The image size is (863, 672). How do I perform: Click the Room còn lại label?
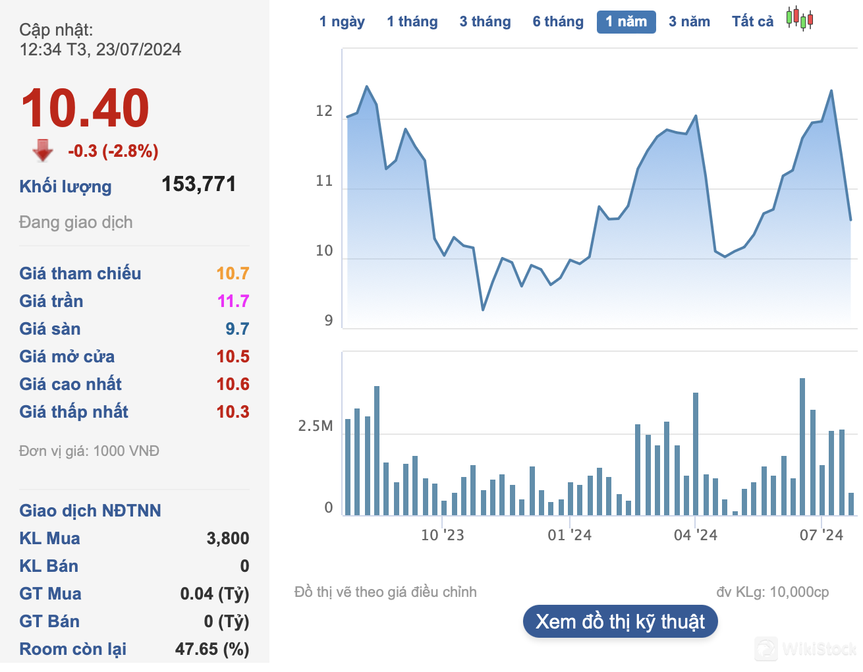(x=73, y=649)
